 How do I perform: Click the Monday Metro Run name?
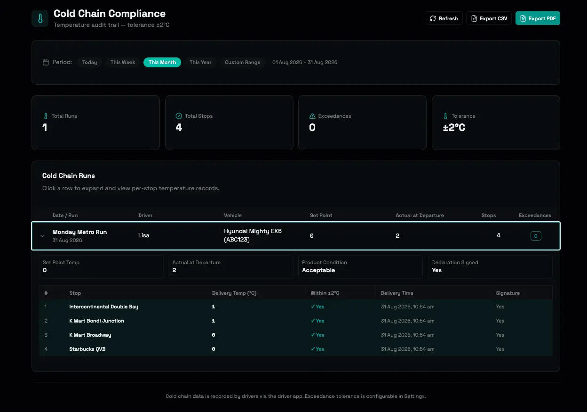point(79,232)
